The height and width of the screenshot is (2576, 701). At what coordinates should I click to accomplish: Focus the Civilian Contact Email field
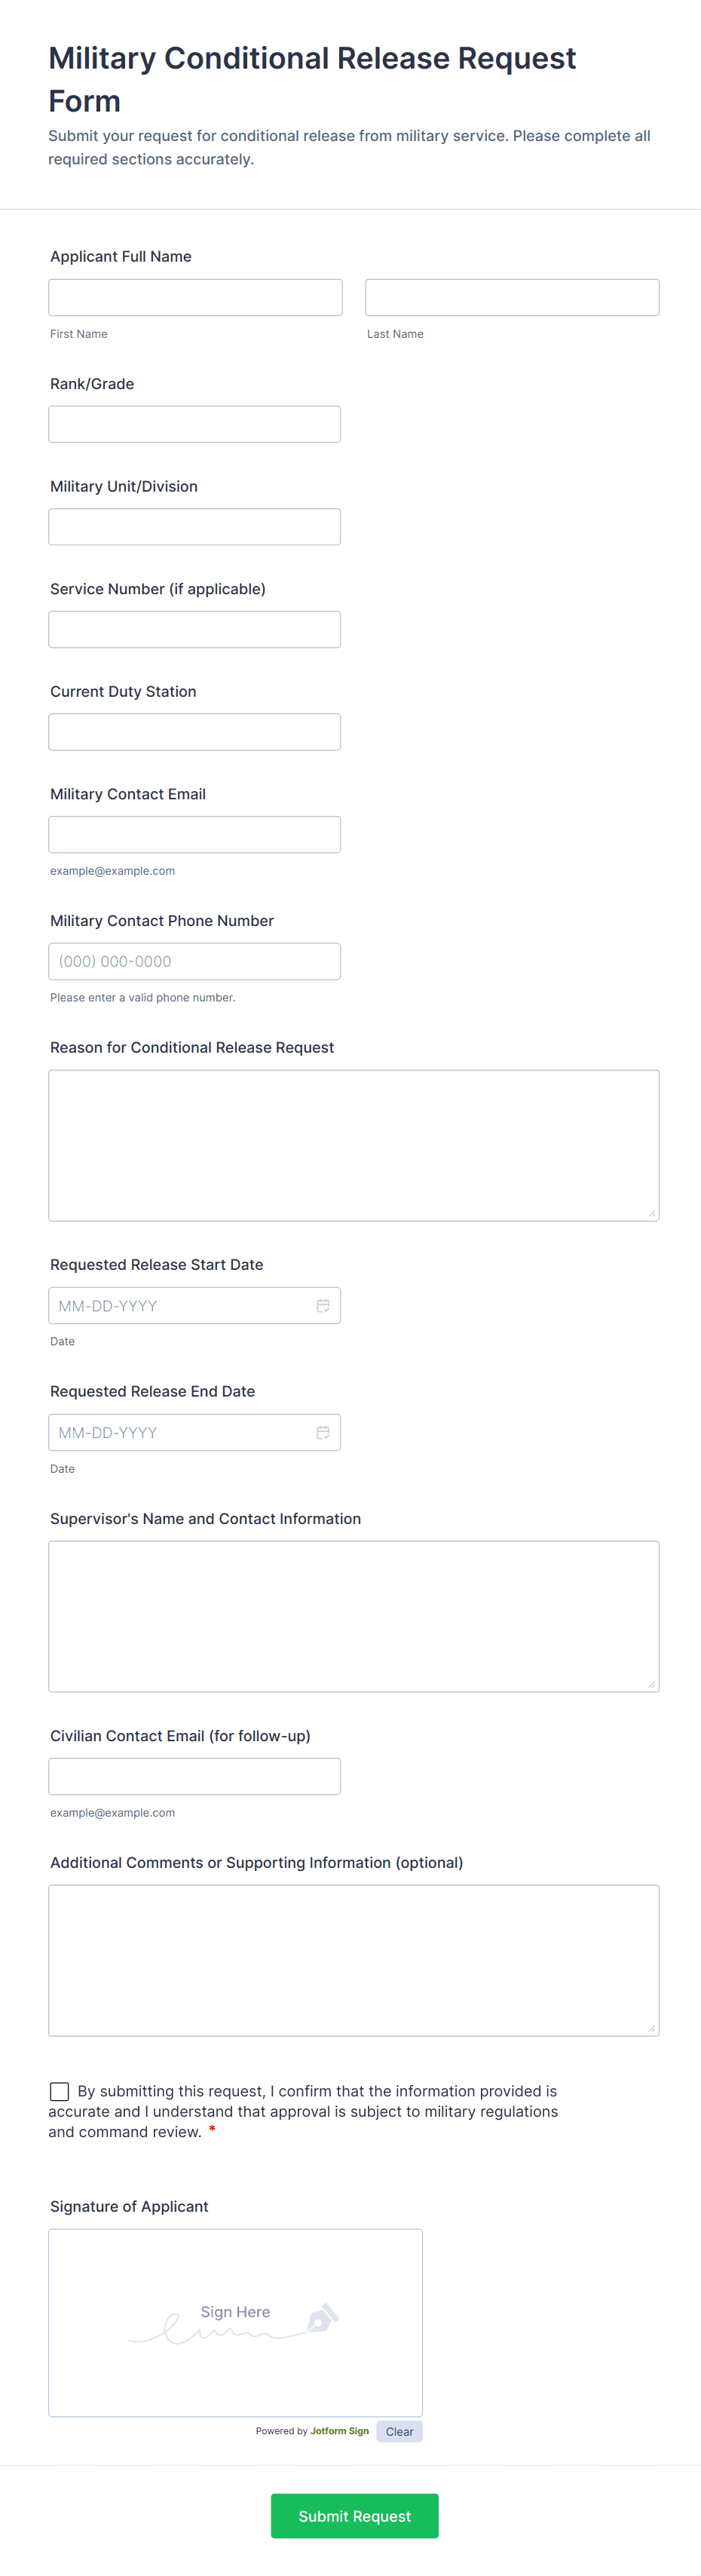pyautogui.click(x=194, y=1776)
